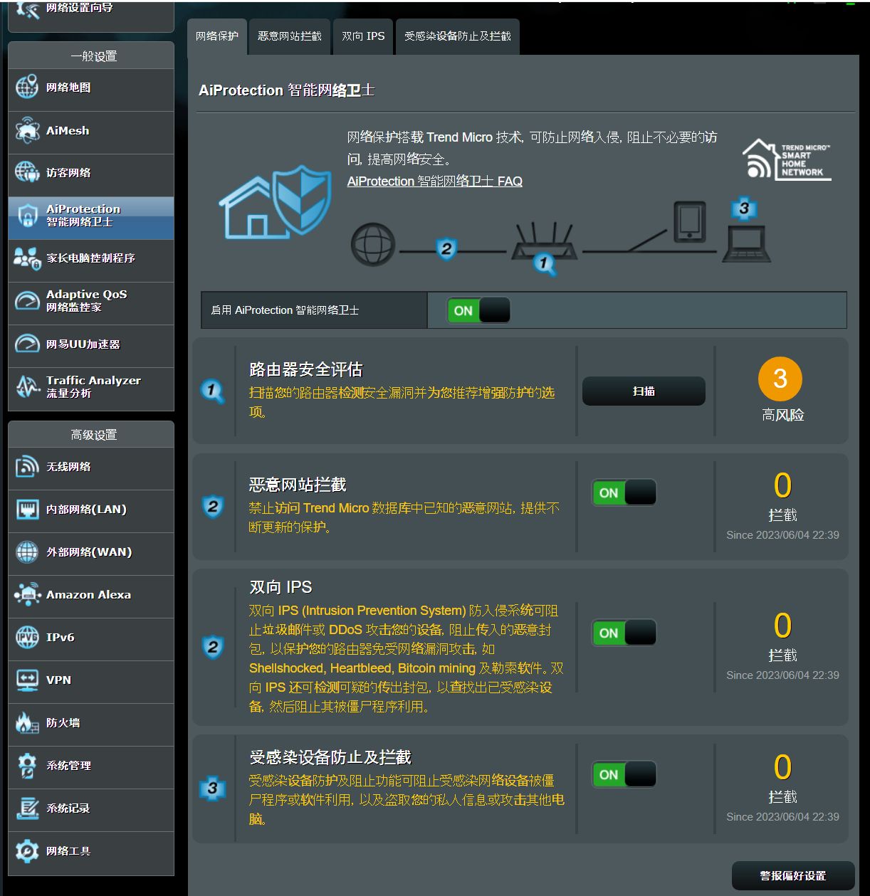Open the 外部网络(WAN) globe icon
This screenshot has width=870, height=896.
[27, 552]
